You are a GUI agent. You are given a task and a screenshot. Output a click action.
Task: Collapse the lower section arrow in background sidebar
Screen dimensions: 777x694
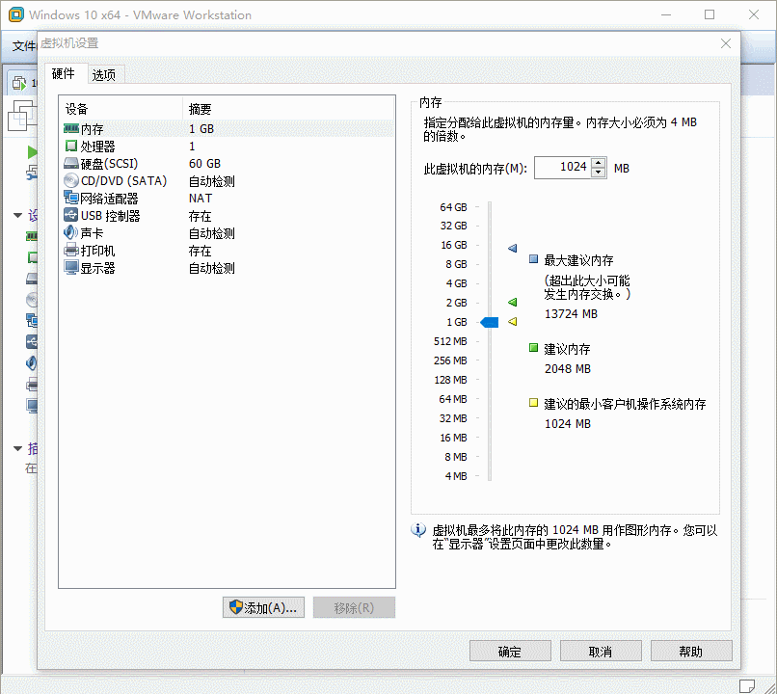18,449
